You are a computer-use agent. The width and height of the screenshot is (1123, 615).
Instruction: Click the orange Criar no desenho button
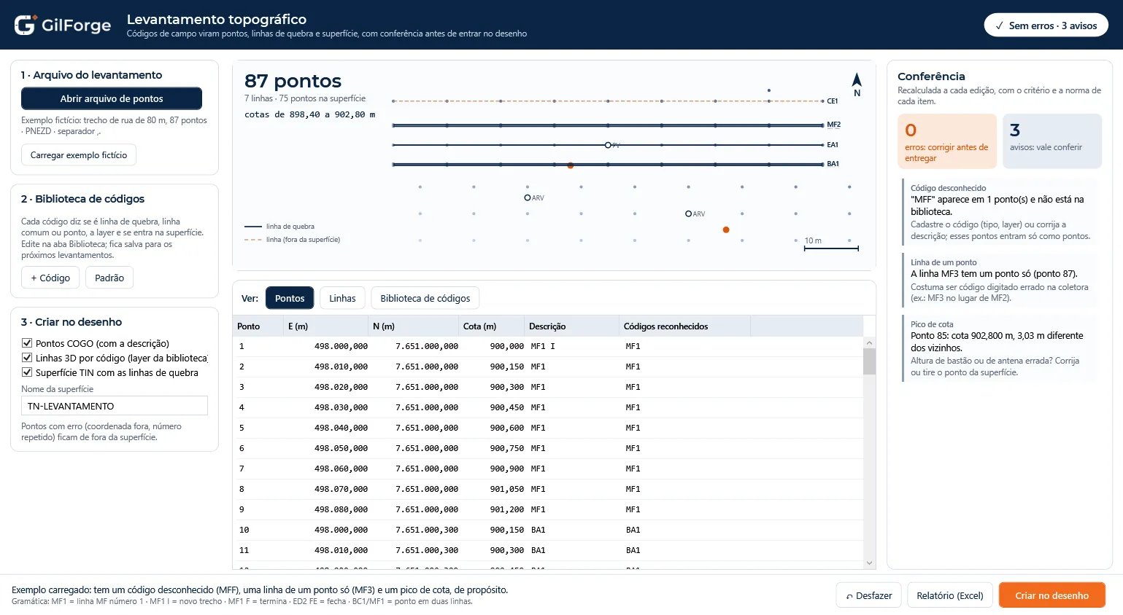pos(1052,595)
